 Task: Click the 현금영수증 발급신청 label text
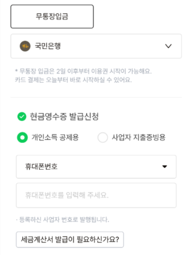pyautogui.click(x=64, y=117)
